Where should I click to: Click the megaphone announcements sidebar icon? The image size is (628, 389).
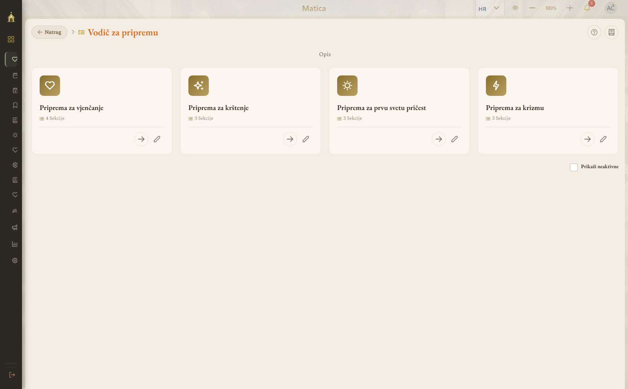[x=15, y=228]
